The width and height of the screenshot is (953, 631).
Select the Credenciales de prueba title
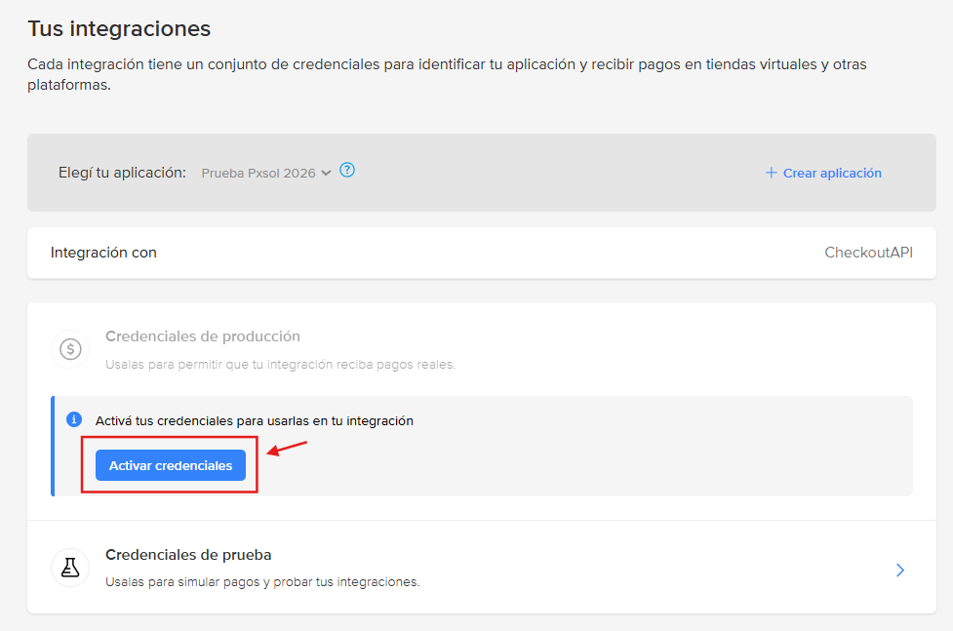click(x=188, y=555)
